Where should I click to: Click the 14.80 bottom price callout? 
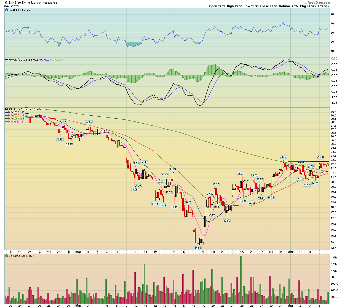(198, 248)
